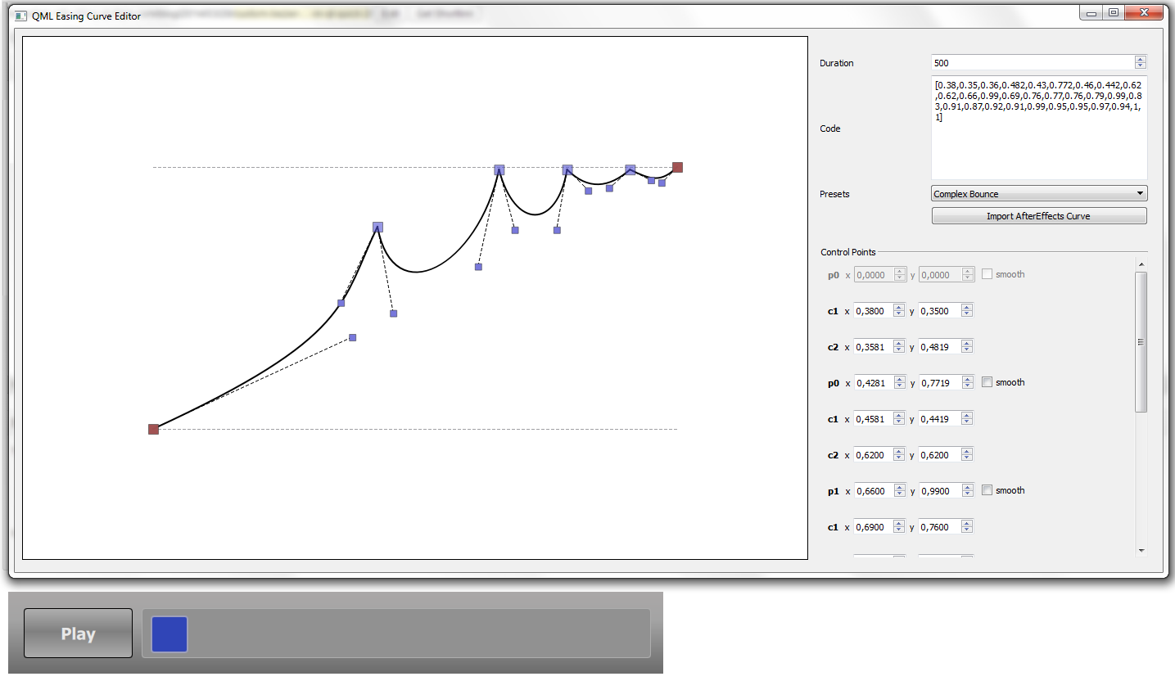
Task: Increase the first c1 x value 0,3800
Action: click(899, 308)
